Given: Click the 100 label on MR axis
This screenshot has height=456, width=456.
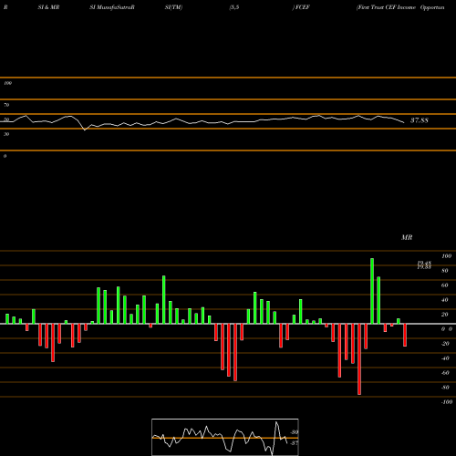Looking at the screenshot, I should pos(446,256).
